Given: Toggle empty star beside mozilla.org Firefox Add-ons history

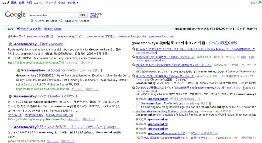Looking at the screenshot, I should pyautogui.click(x=139, y=103).
